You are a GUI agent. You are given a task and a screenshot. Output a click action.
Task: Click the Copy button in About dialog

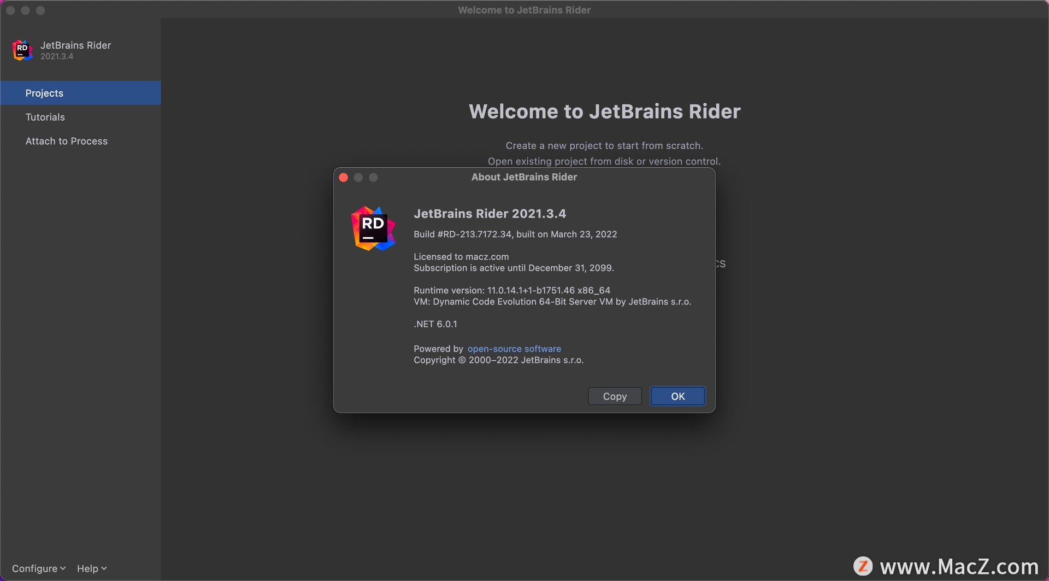coord(615,396)
